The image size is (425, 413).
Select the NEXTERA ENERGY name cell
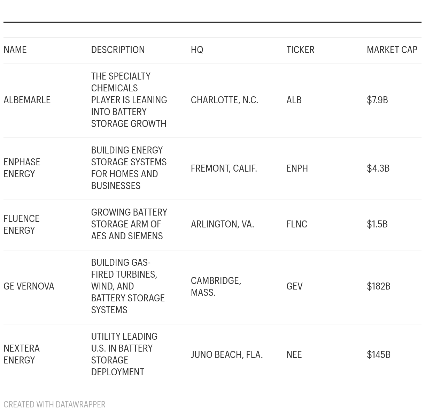tap(22, 354)
